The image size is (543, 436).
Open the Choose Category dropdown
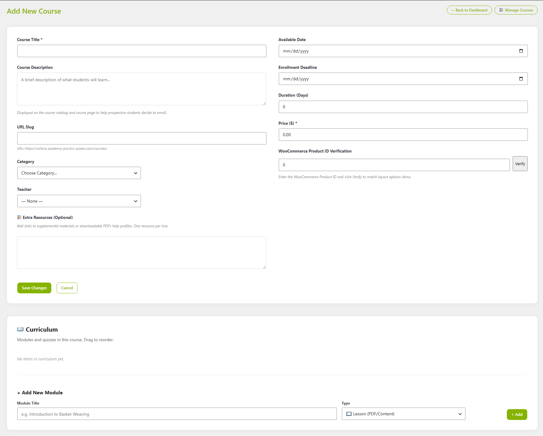click(x=79, y=173)
